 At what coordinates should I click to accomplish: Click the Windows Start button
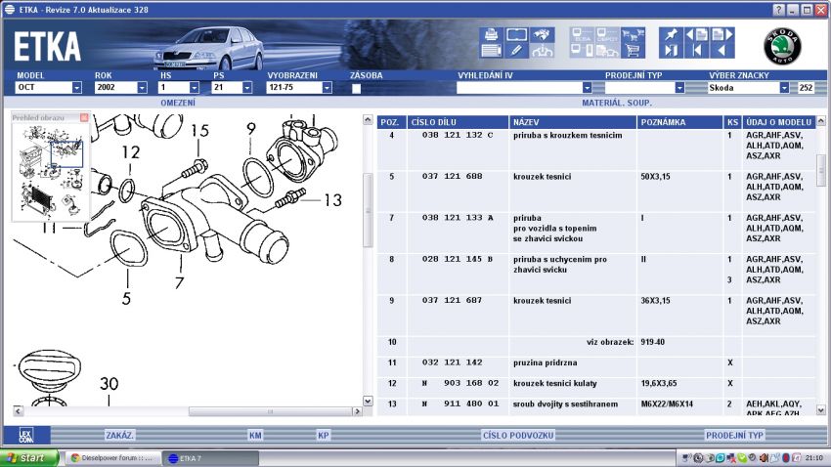click(x=27, y=457)
